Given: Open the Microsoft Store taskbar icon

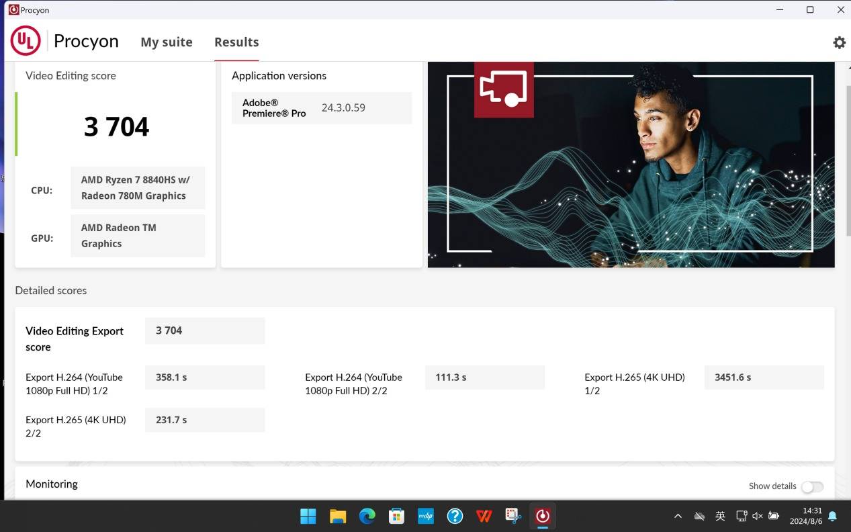Looking at the screenshot, I should [x=396, y=516].
